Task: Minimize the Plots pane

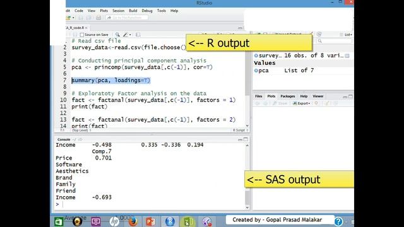Action: pyautogui.click(x=345, y=96)
